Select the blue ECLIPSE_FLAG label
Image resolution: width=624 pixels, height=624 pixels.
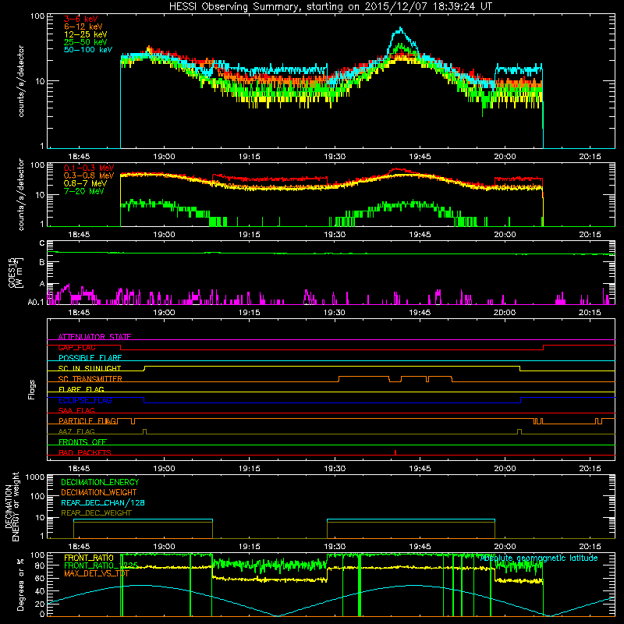[85, 400]
